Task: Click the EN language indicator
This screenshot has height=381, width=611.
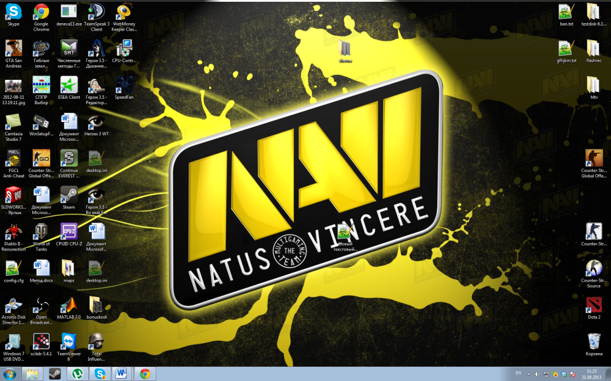Action: 518,373
